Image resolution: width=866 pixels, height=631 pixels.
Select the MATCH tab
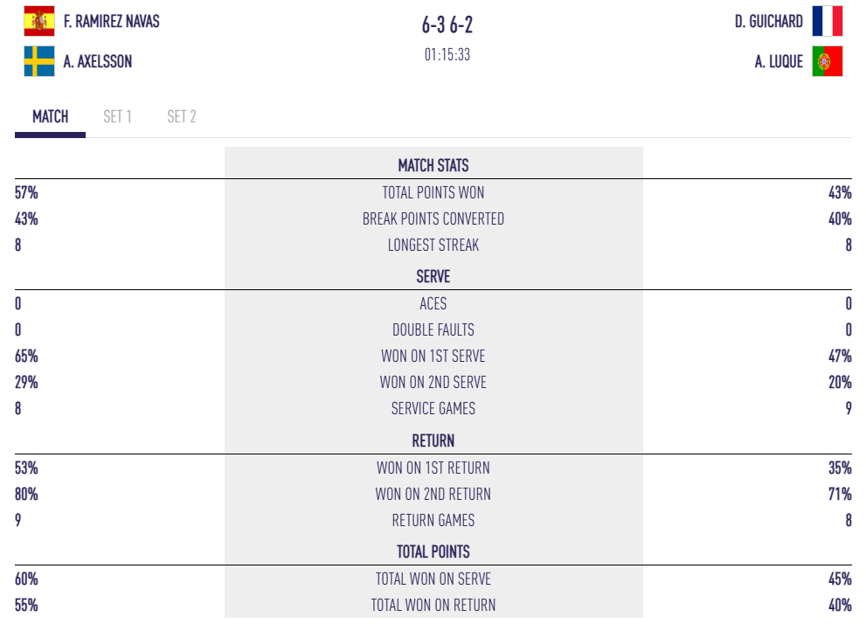(50, 116)
